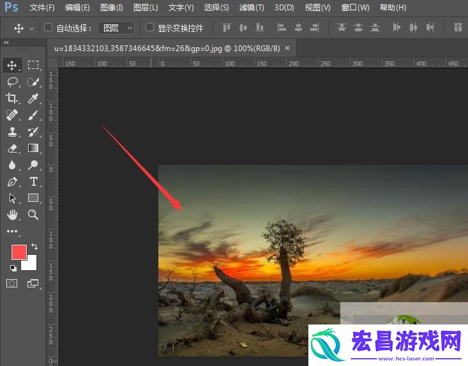468x366 pixels.
Task: Open the 图像(I) menu
Action: click(x=112, y=7)
